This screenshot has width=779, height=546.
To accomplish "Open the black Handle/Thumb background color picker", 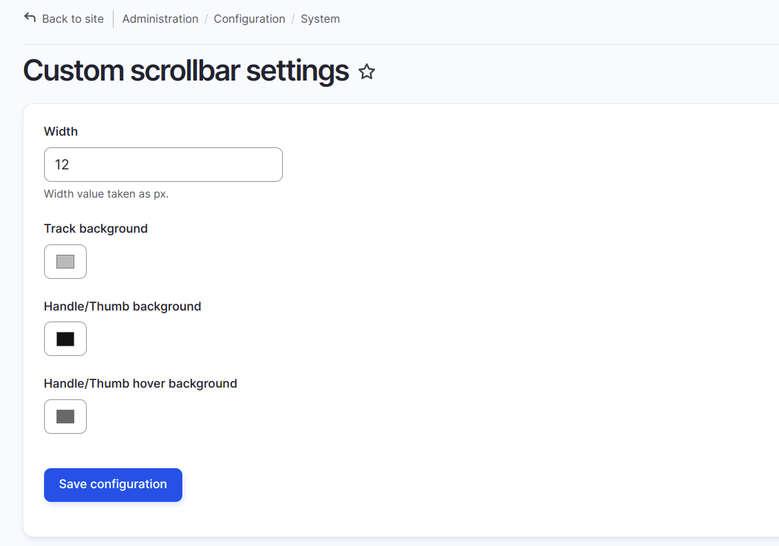I will (x=65, y=339).
